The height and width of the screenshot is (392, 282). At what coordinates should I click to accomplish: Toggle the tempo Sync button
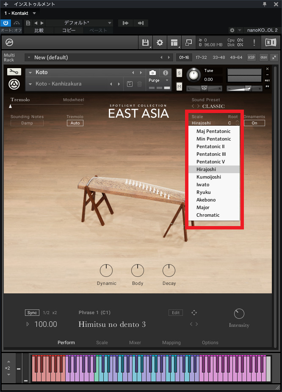pyautogui.click(x=32, y=313)
